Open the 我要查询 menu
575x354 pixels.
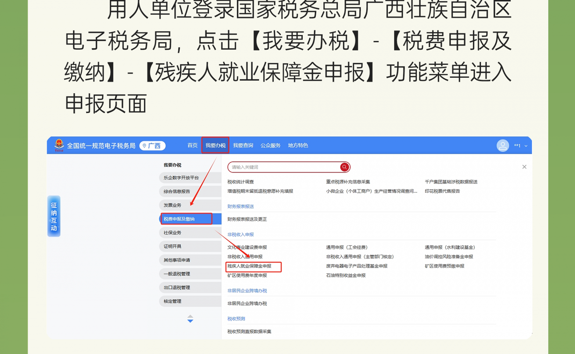click(243, 146)
